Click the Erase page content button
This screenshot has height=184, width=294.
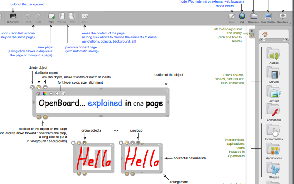(85, 18)
